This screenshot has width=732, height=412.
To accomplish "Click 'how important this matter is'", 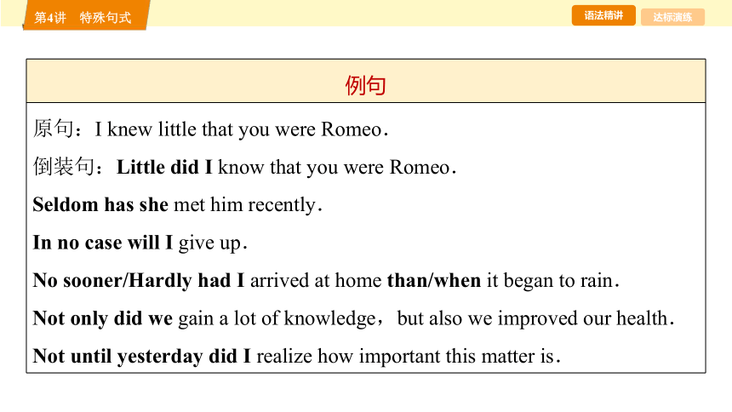I will pos(435,357).
